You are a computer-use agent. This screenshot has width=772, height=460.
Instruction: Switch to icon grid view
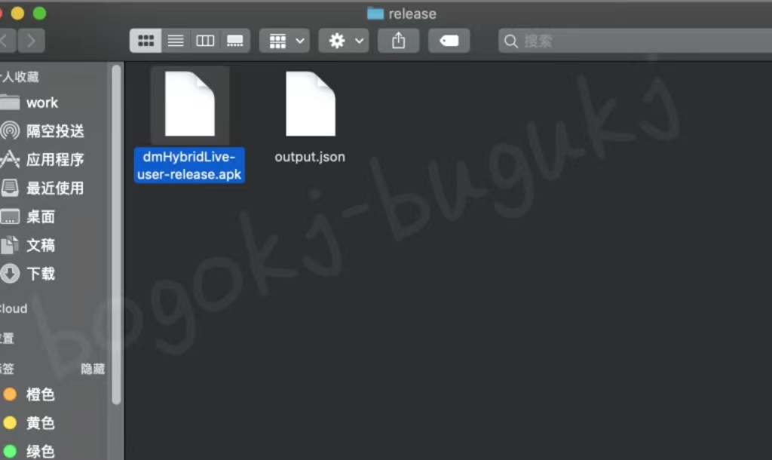tap(146, 41)
